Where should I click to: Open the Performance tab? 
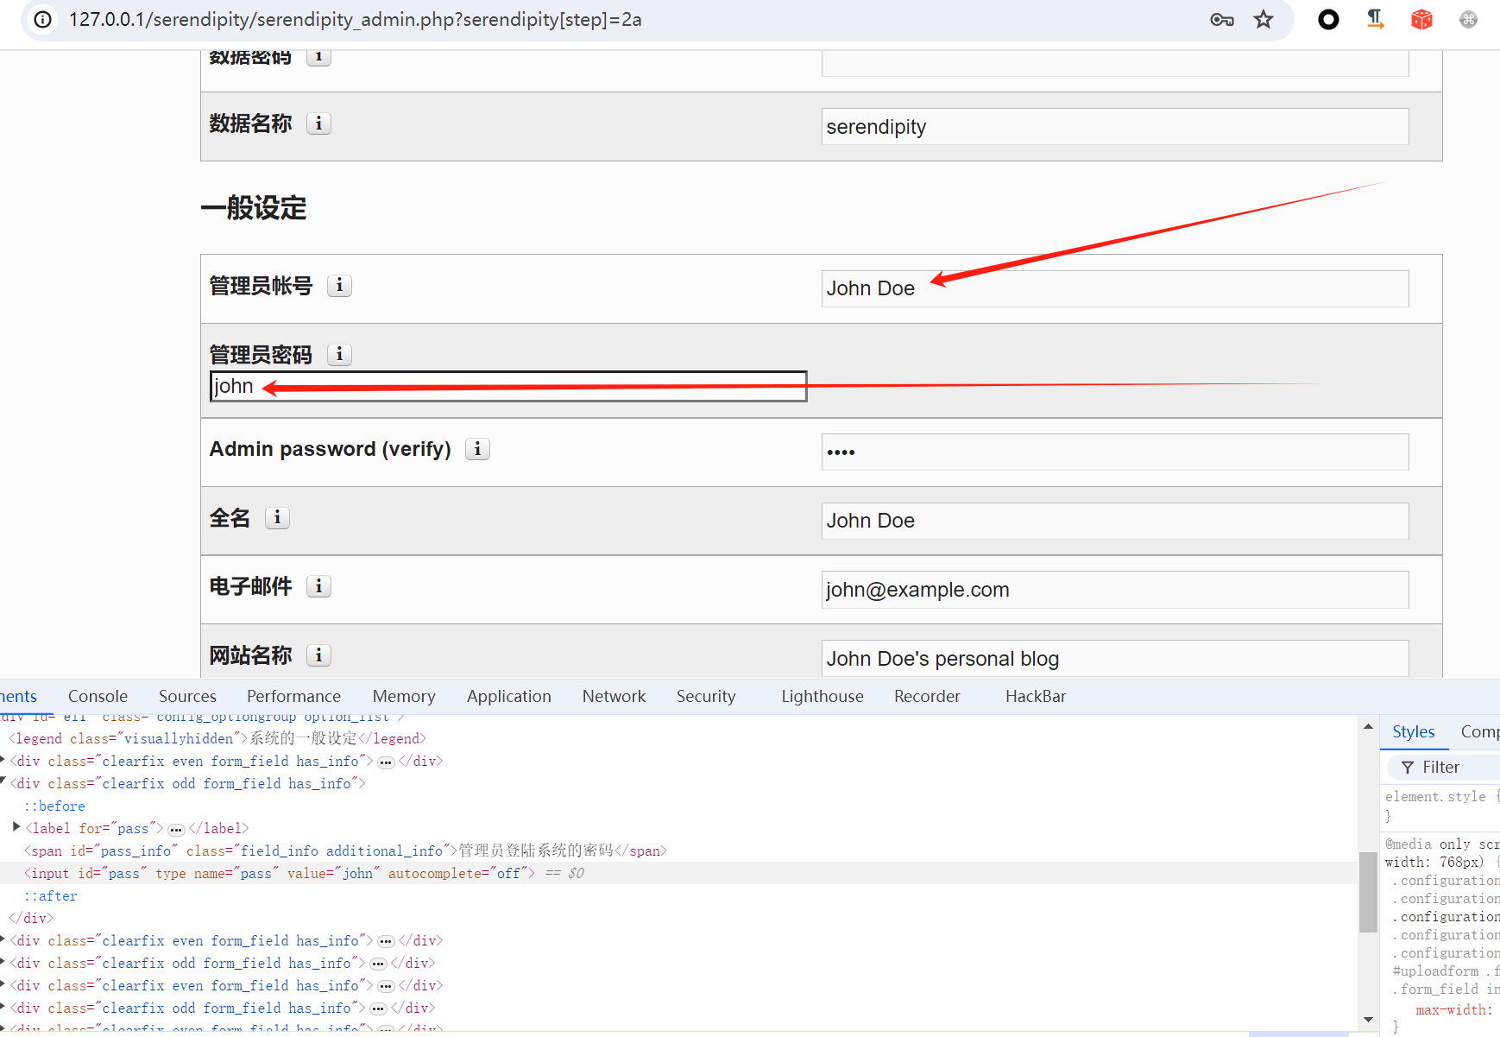(x=293, y=696)
